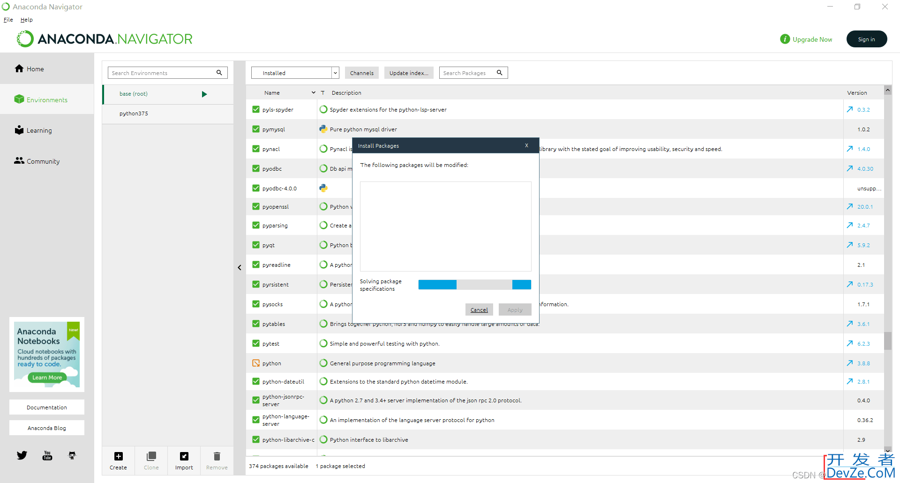Click the upgrade arrow for pyodbc 4.0.30
Image resolution: width=900 pixels, height=483 pixels.
coord(850,168)
